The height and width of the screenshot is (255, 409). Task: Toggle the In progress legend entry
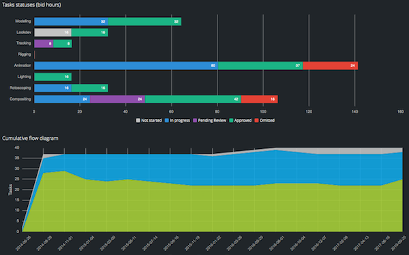(177, 120)
